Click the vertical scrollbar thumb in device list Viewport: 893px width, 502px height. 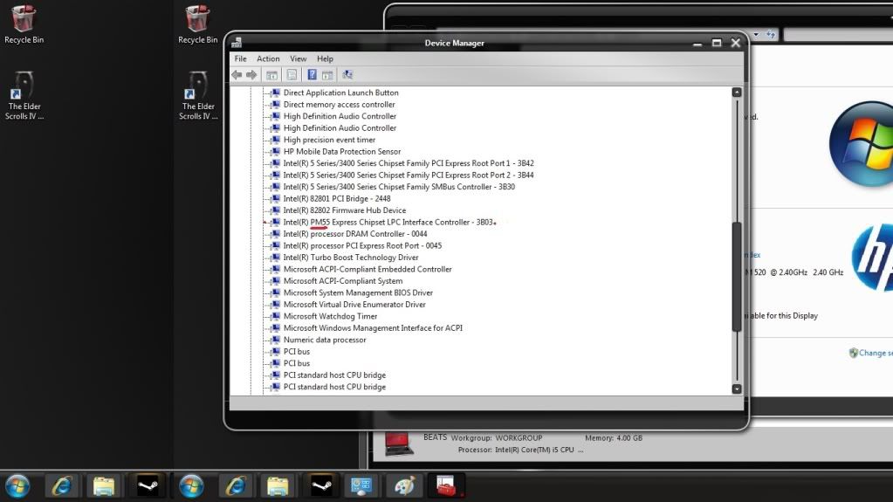737,277
